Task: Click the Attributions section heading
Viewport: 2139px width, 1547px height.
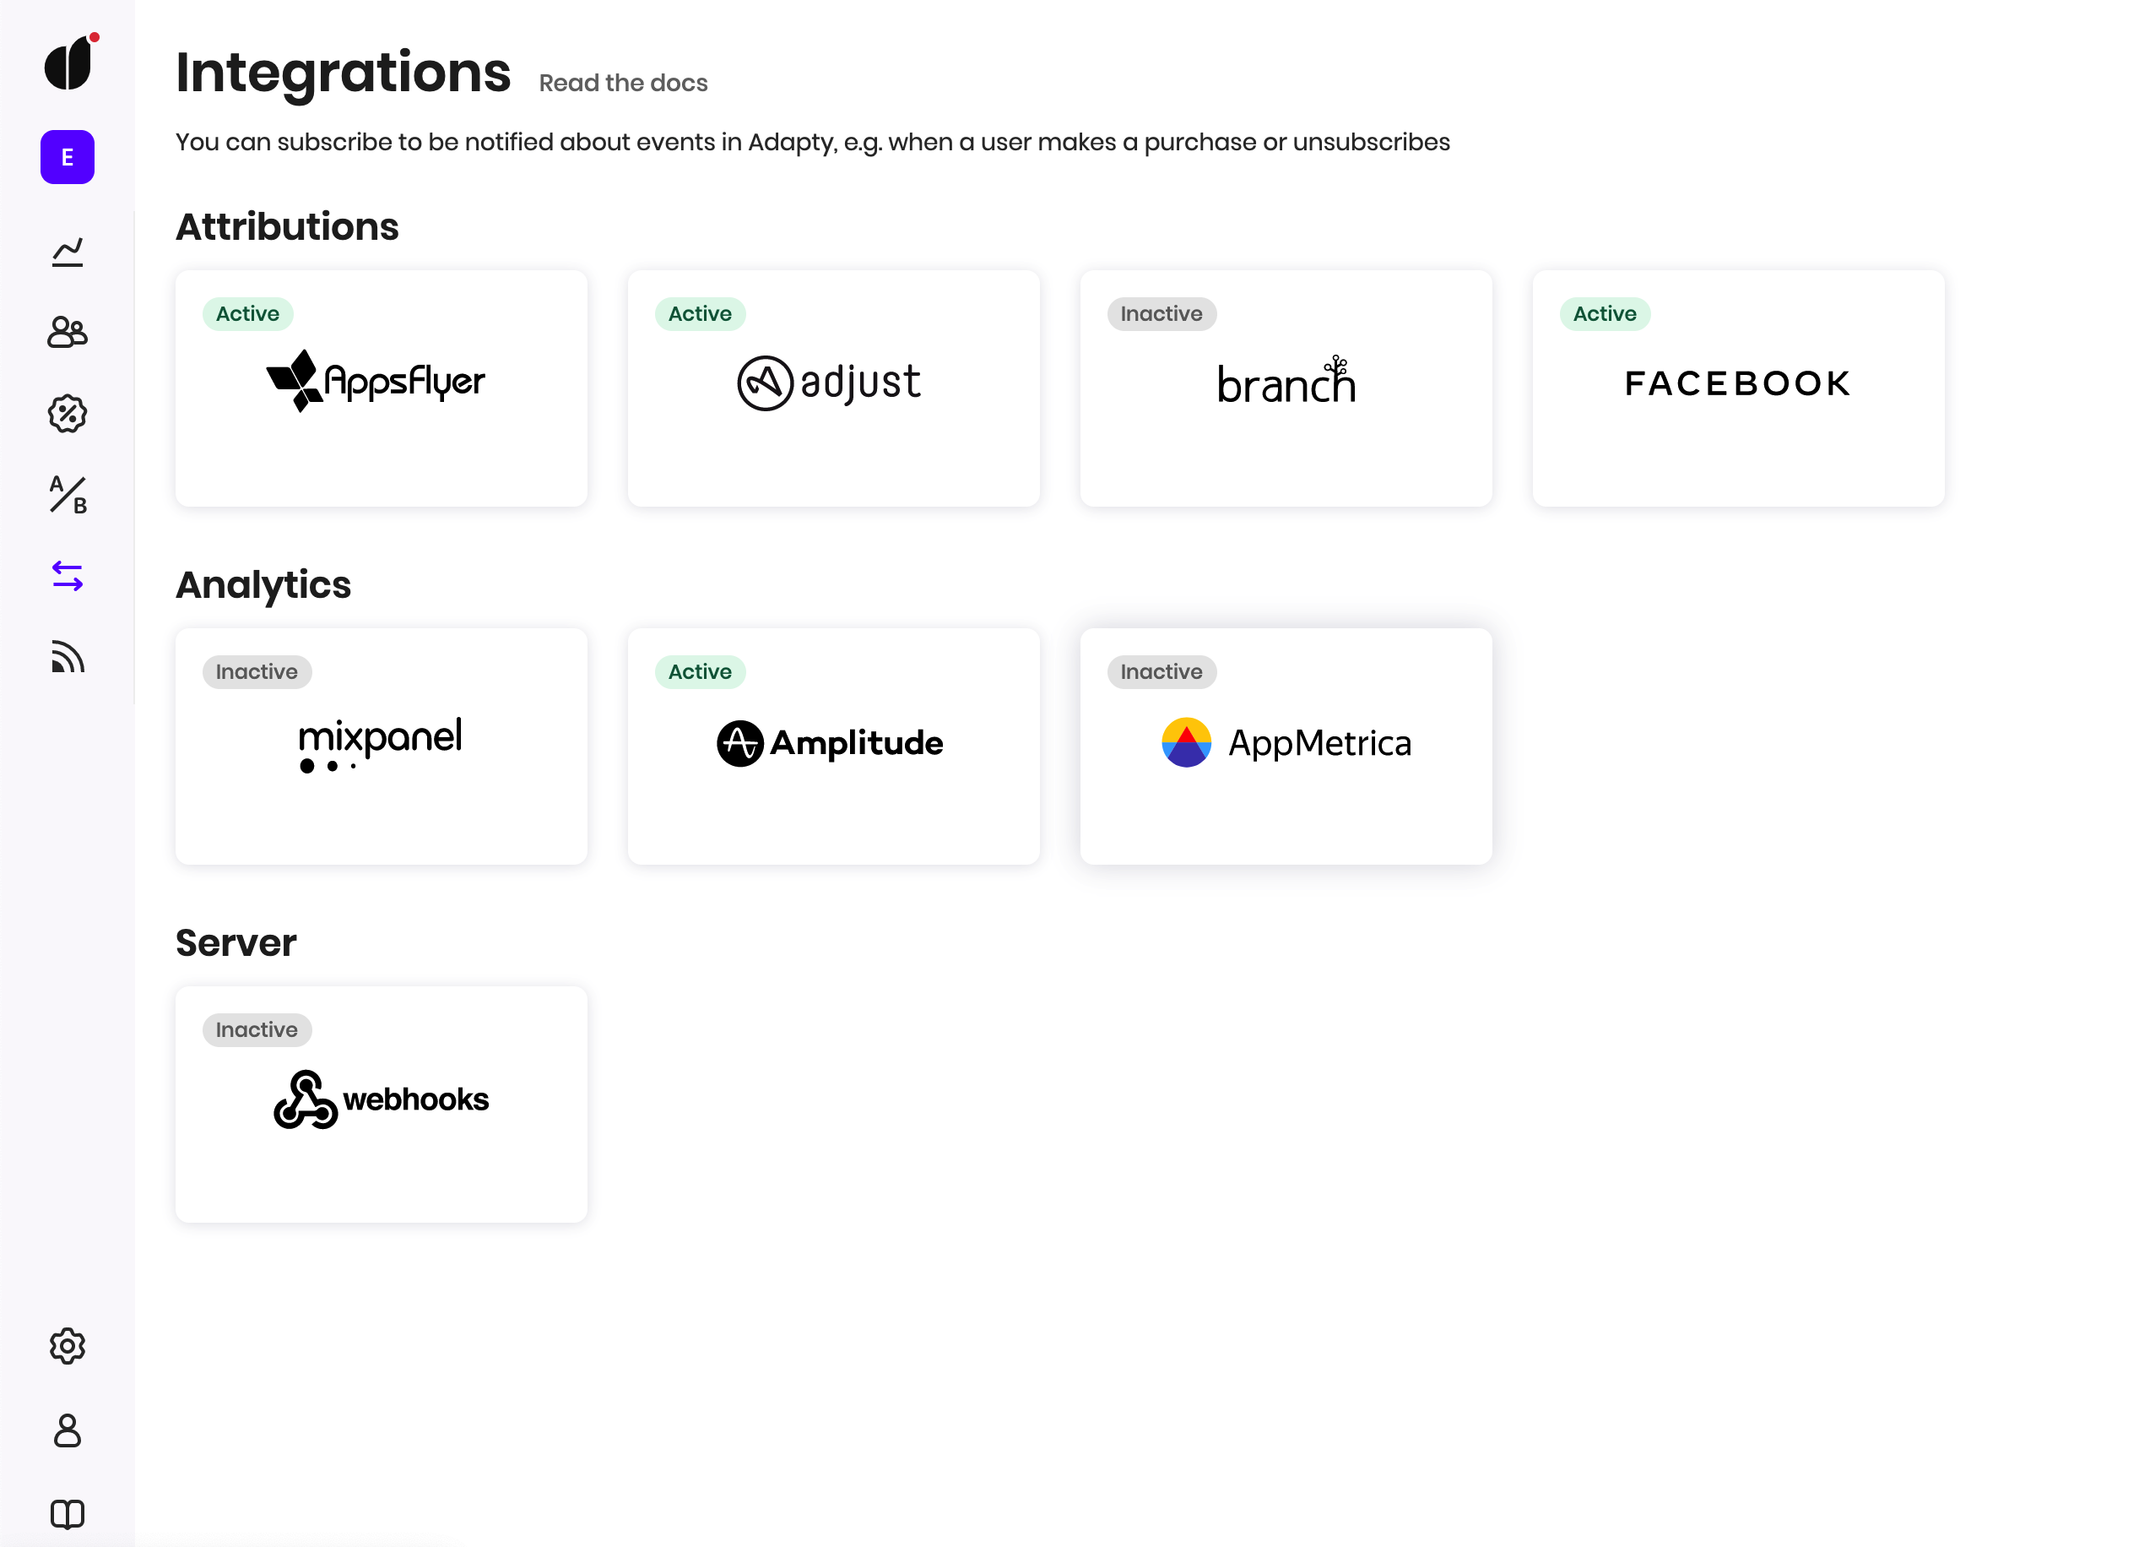Action: [x=287, y=227]
